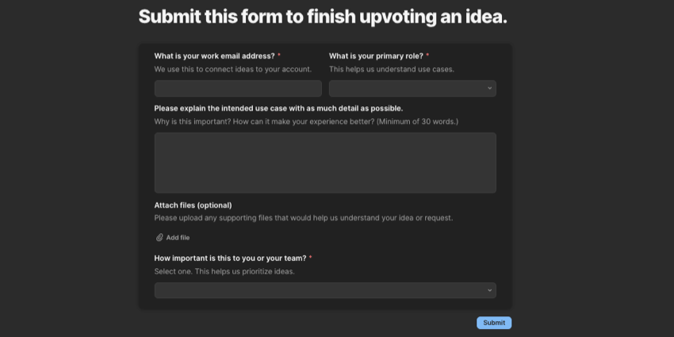Click the "Please upload any supporting files" description
The height and width of the screenshot is (337, 674).
tap(304, 218)
